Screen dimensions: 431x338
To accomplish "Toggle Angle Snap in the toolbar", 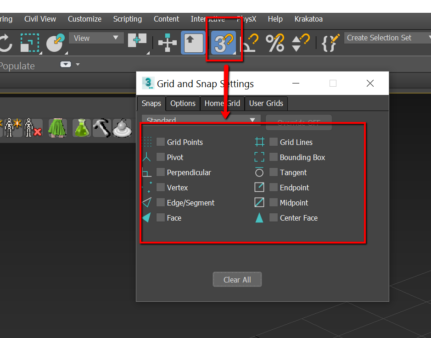I will [249, 43].
